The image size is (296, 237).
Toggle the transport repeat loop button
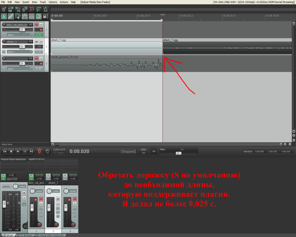click(x=47, y=151)
